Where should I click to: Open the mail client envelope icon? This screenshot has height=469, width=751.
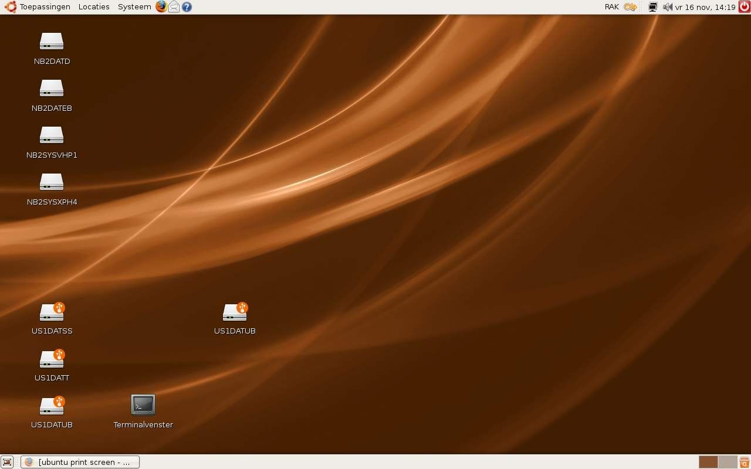pyautogui.click(x=174, y=7)
